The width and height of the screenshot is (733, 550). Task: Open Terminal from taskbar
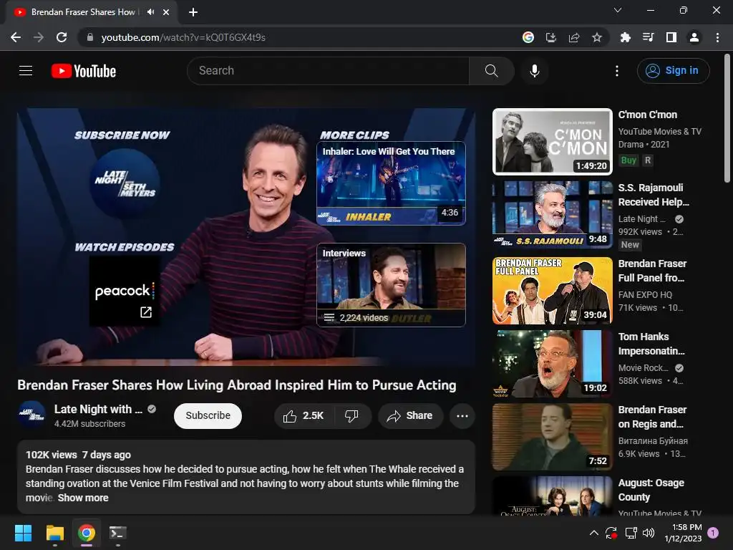coord(118,533)
